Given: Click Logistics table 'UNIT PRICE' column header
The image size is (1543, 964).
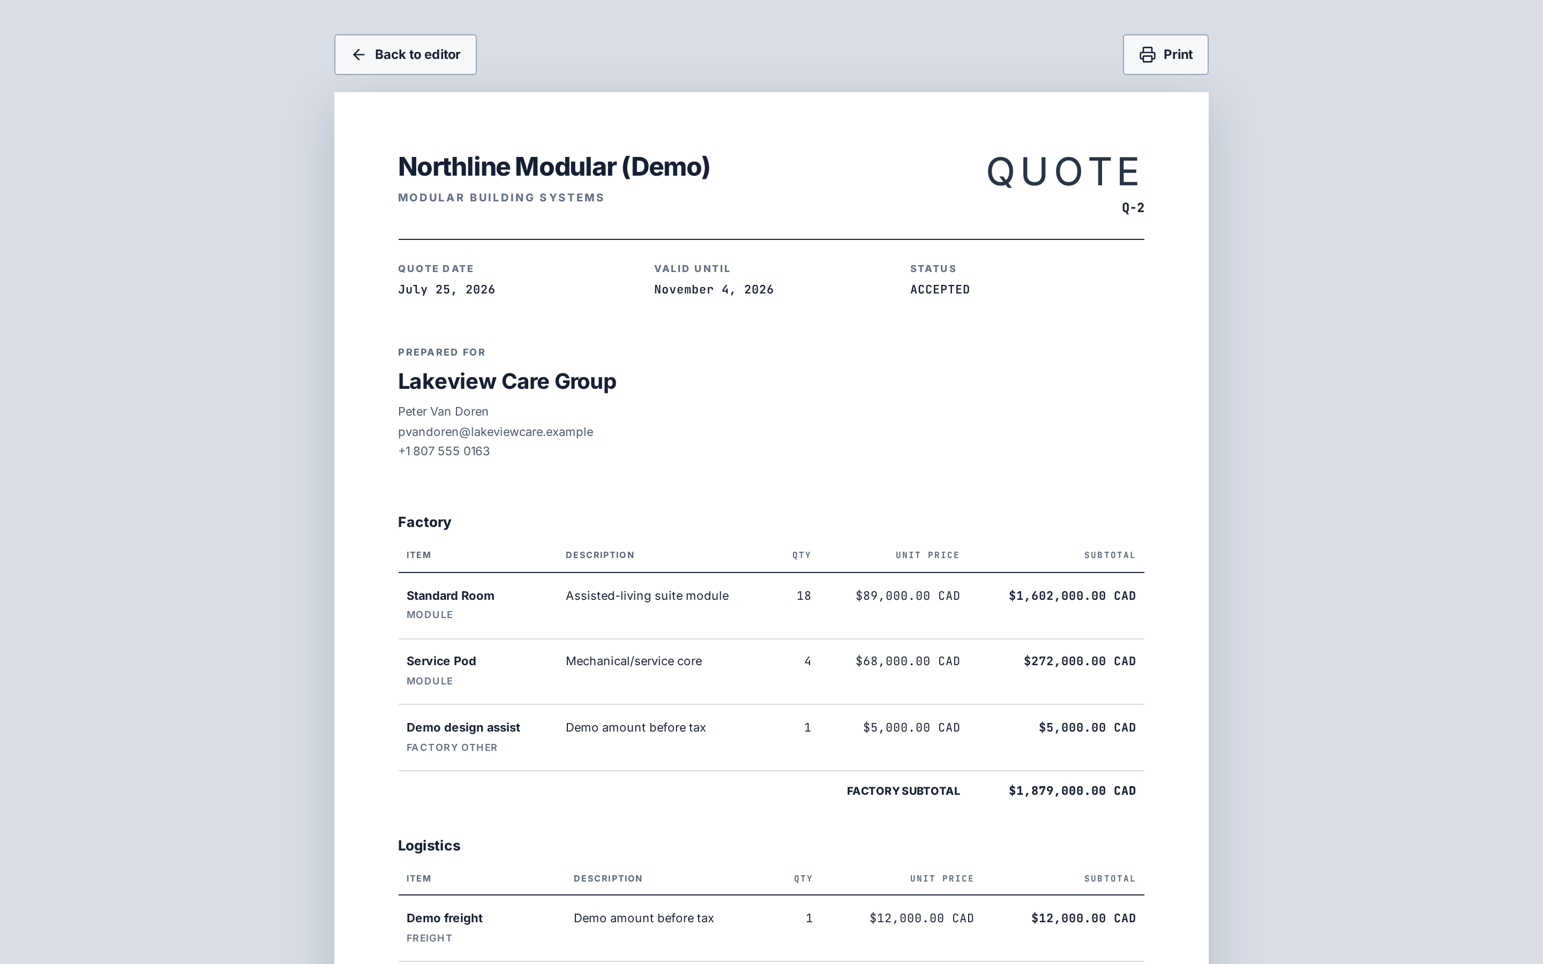Looking at the screenshot, I should point(942,878).
